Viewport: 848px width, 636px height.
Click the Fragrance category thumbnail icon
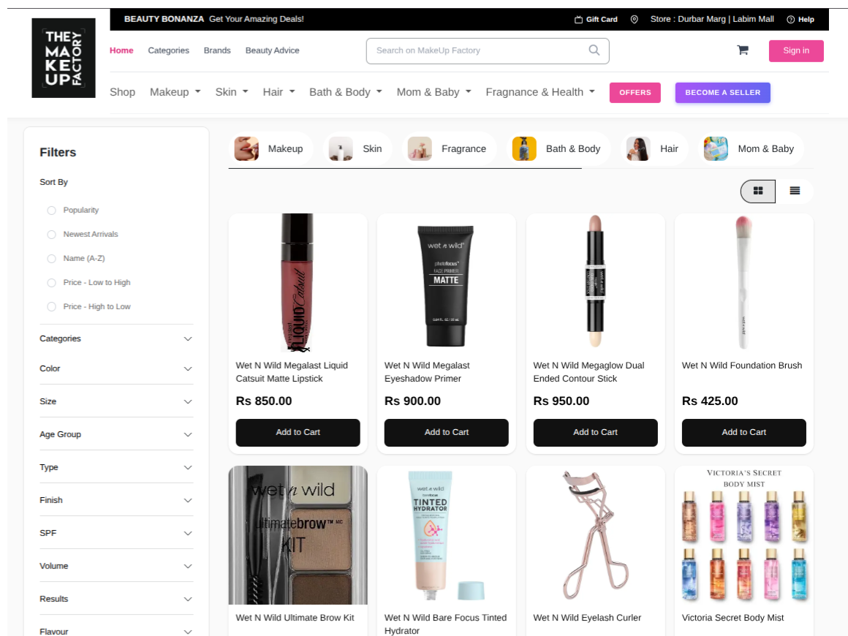[420, 148]
